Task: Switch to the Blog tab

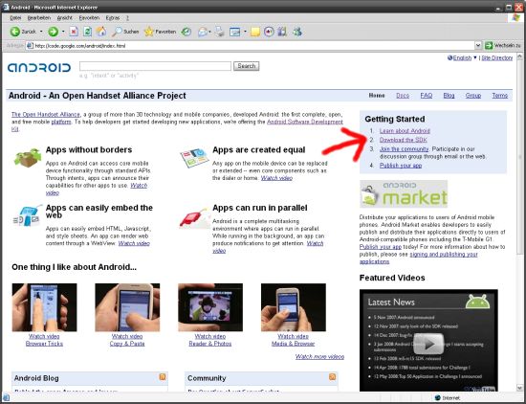Action: point(449,96)
